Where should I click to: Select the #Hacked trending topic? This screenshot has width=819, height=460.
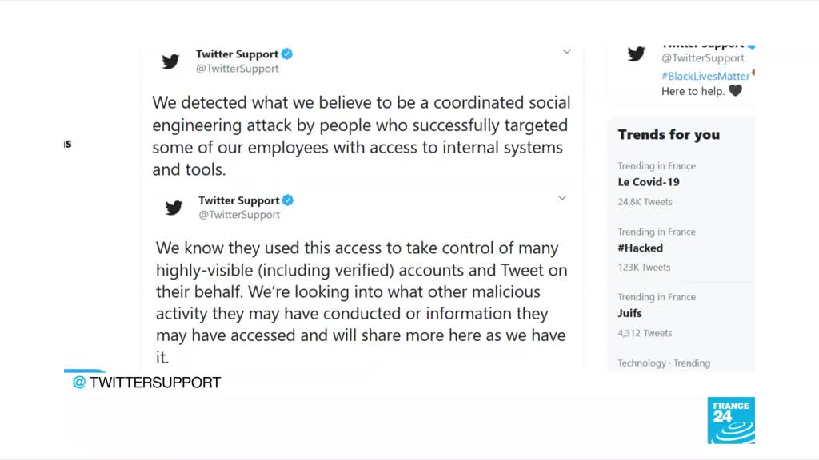click(640, 248)
